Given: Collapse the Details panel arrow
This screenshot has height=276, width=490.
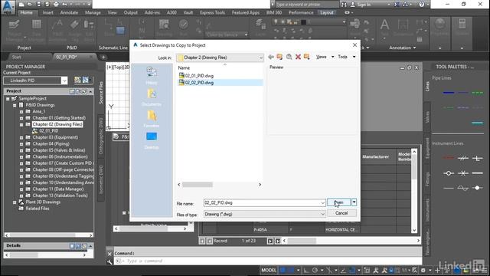Looking at the screenshot, I should tap(90, 246).
